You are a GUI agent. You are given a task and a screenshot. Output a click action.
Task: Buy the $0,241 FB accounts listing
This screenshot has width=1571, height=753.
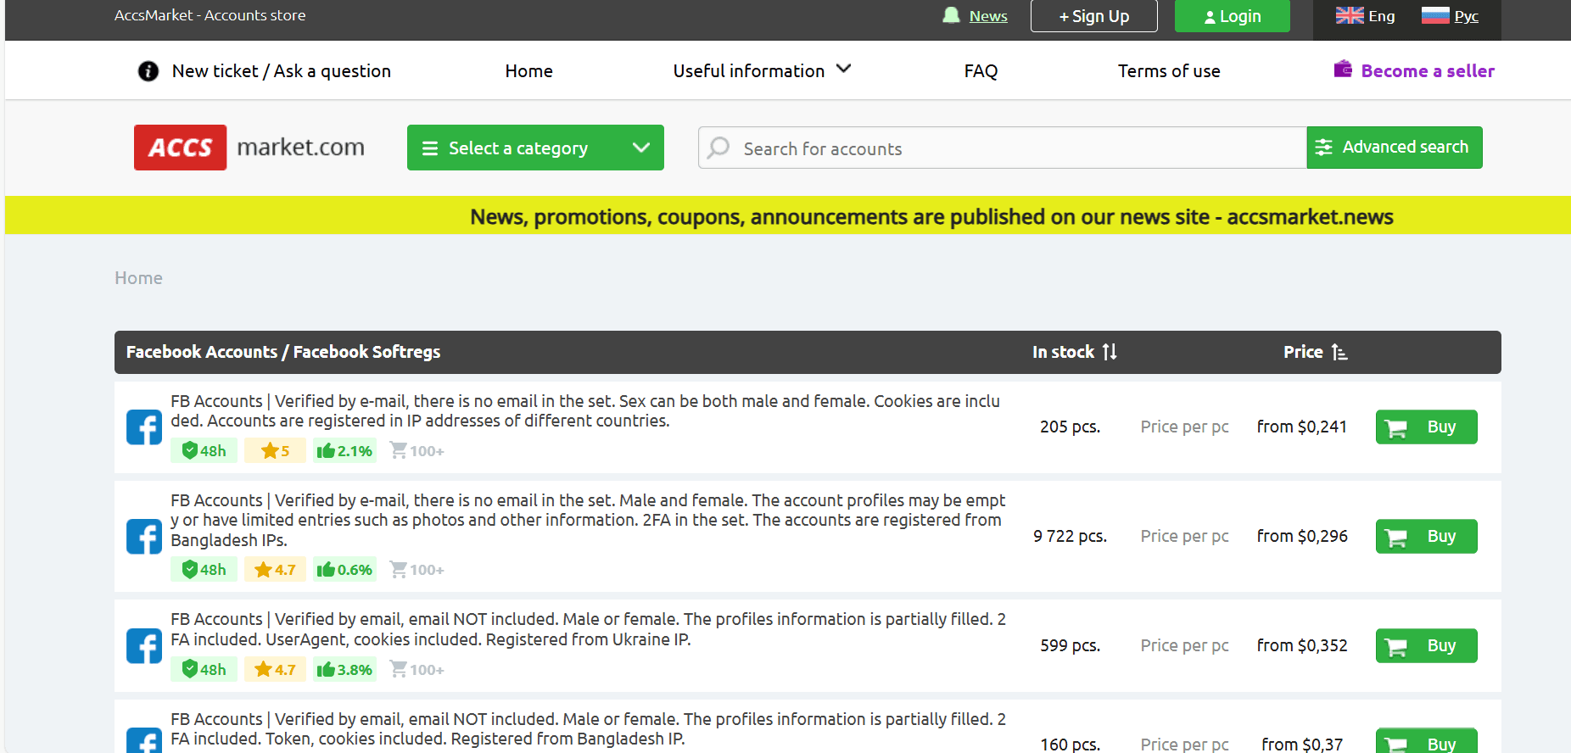[1426, 427]
